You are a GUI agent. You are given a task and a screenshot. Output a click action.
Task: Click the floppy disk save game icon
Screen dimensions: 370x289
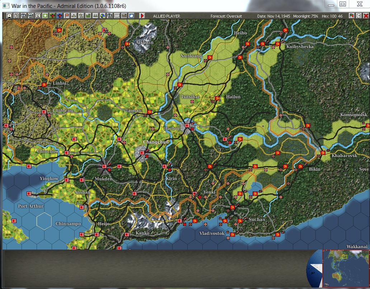(9, 16)
